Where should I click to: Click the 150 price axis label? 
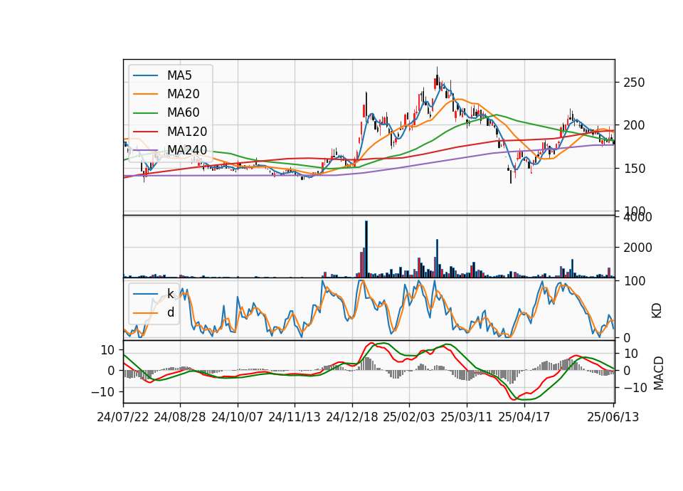pyautogui.click(x=634, y=169)
